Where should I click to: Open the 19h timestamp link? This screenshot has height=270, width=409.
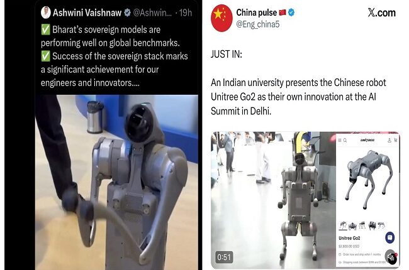[186, 13]
